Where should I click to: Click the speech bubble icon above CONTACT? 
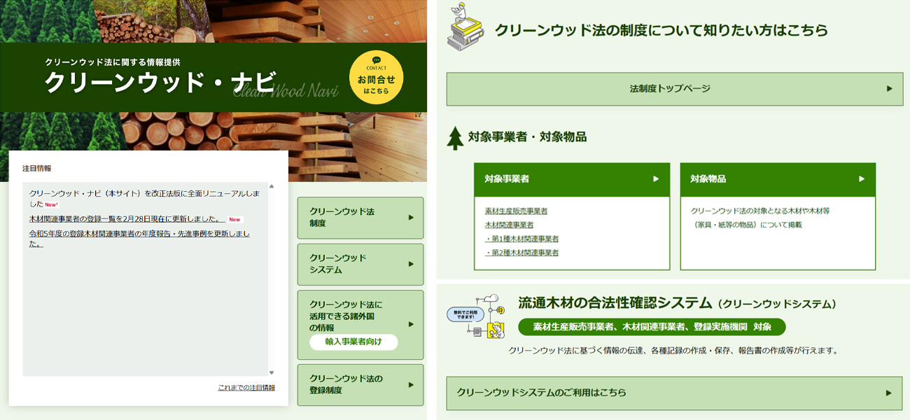pos(377,60)
